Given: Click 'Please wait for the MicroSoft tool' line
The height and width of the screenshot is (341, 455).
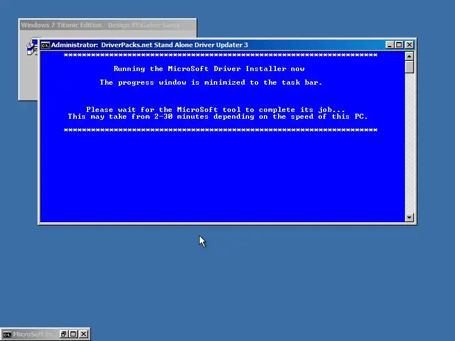Looking at the screenshot, I should point(216,110).
